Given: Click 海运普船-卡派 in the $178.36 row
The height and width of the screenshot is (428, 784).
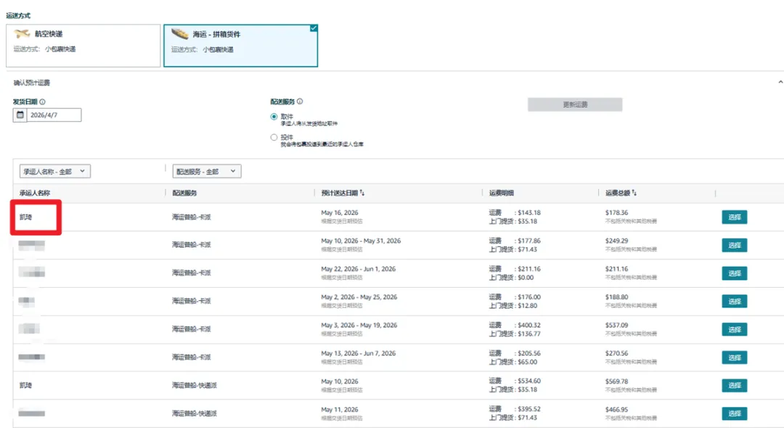Looking at the screenshot, I should [192, 217].
